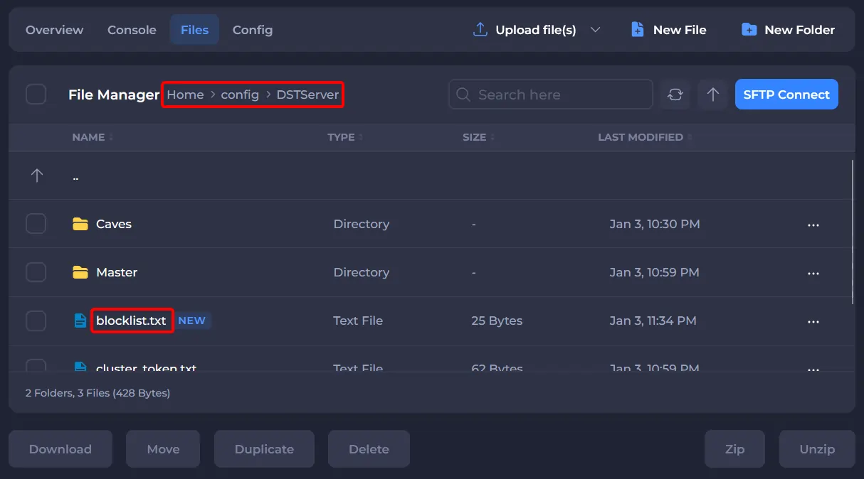Sort by LAST MODIFIED column

coord(644,137)
